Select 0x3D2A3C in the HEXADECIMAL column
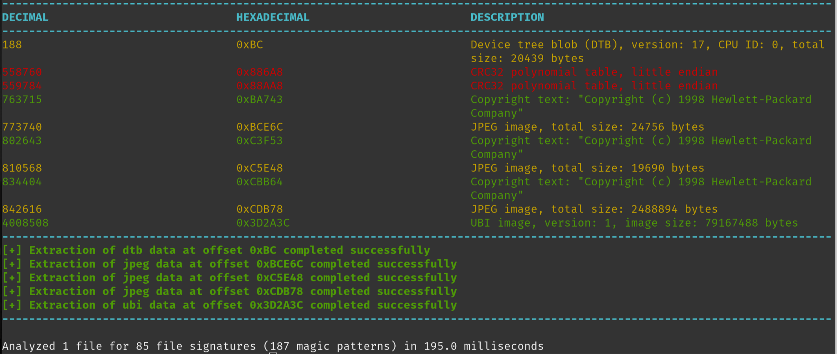 coord(263,223)
